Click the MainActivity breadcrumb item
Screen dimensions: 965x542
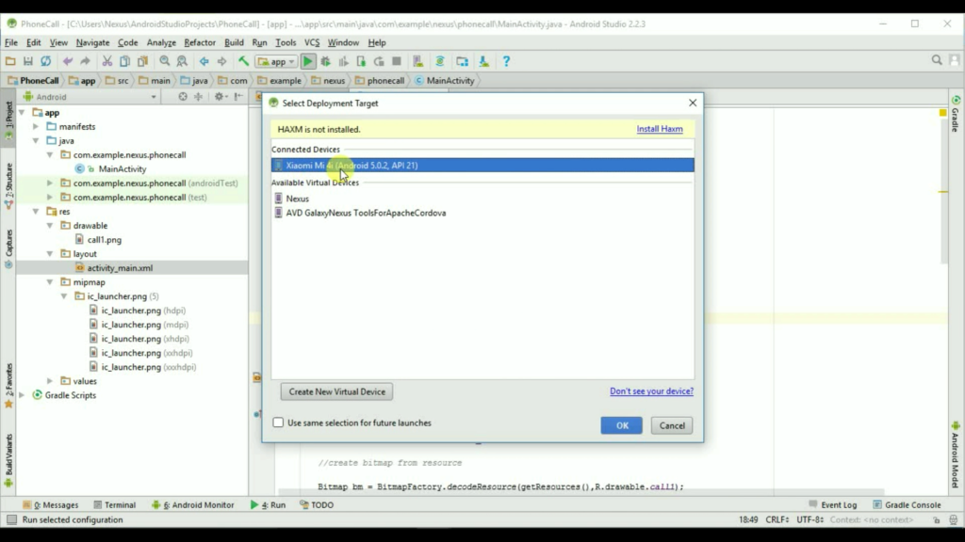[x=445, y=81]
